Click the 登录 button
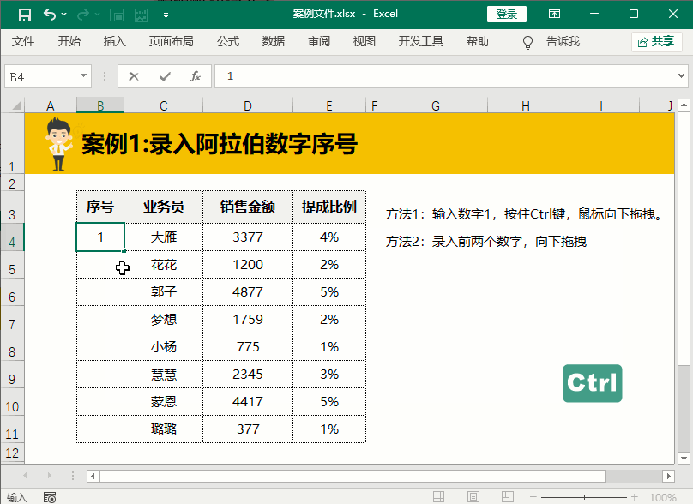The image size is (693, 504). (x=506, y=14)
